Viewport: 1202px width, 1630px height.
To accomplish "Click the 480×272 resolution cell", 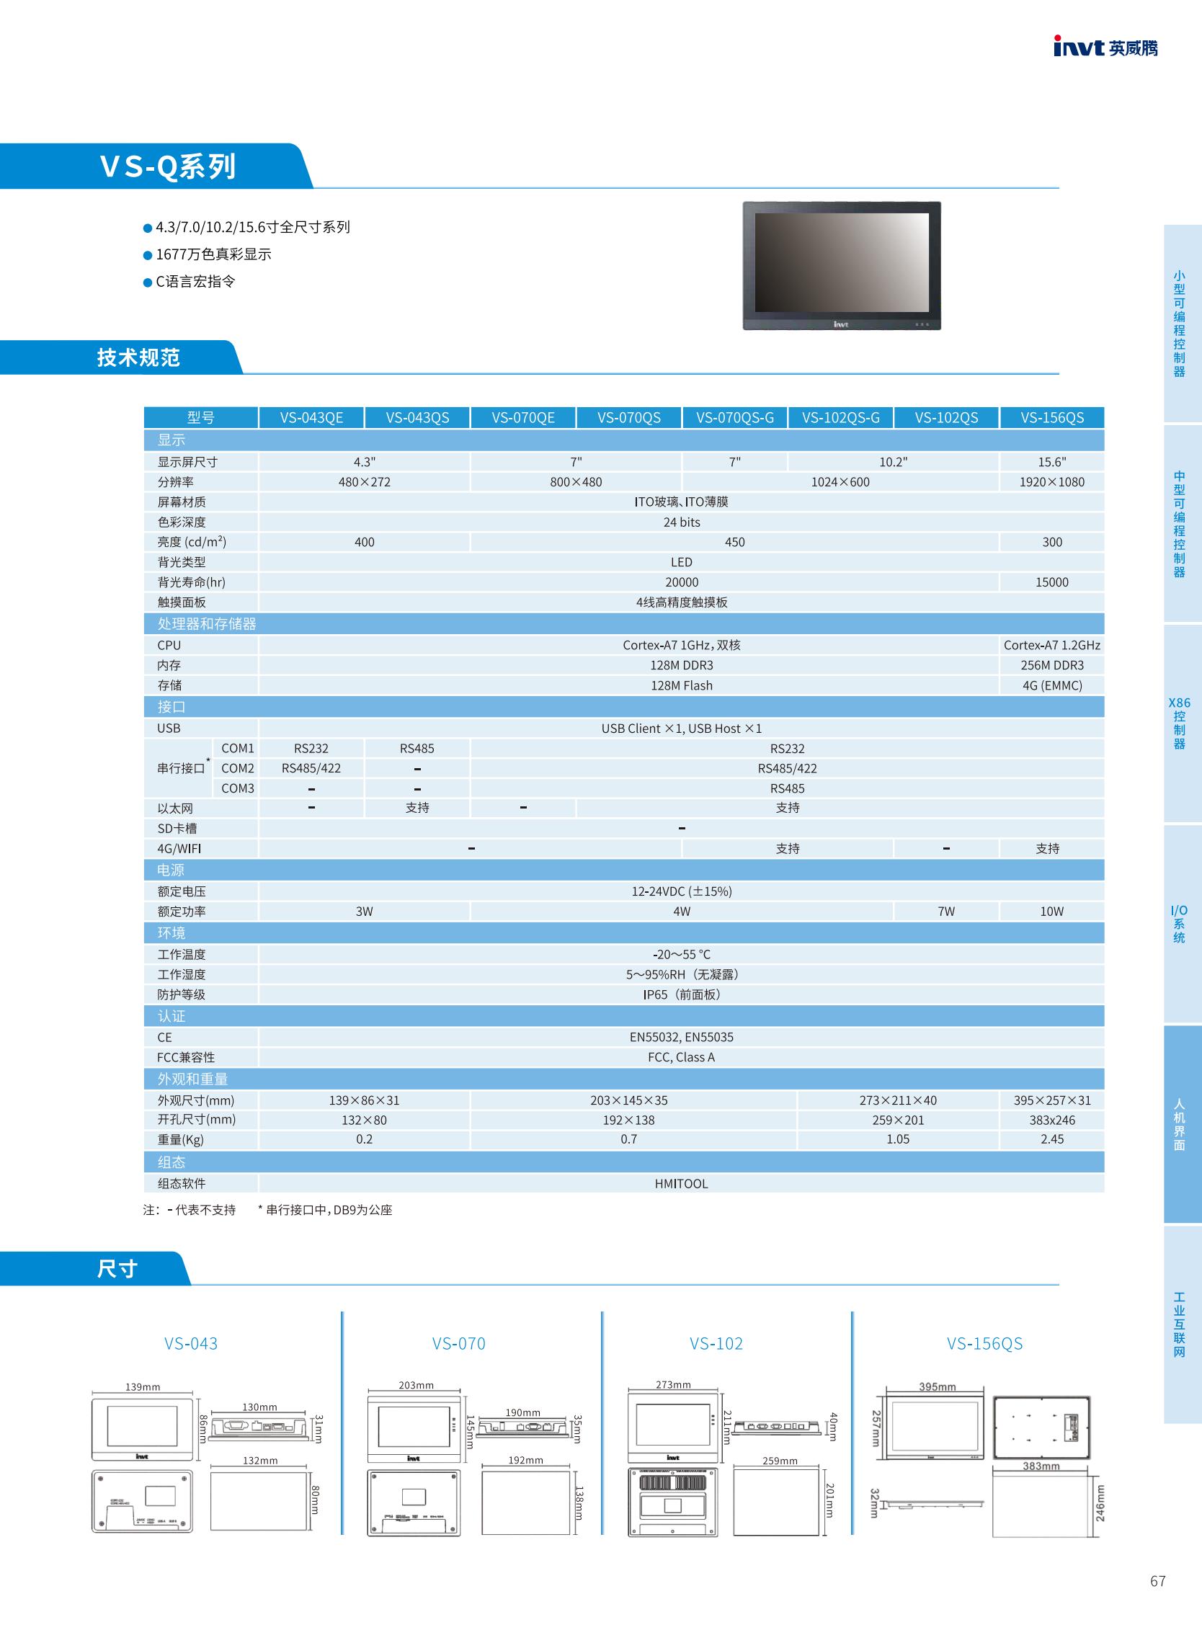I will pyautogui.click(x=365, y=482).
